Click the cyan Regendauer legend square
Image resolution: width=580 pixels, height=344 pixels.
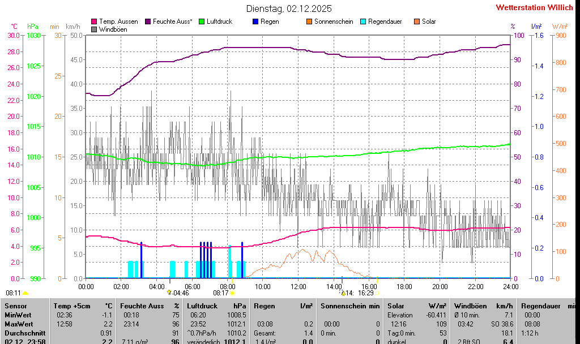[x=363, y=21]
